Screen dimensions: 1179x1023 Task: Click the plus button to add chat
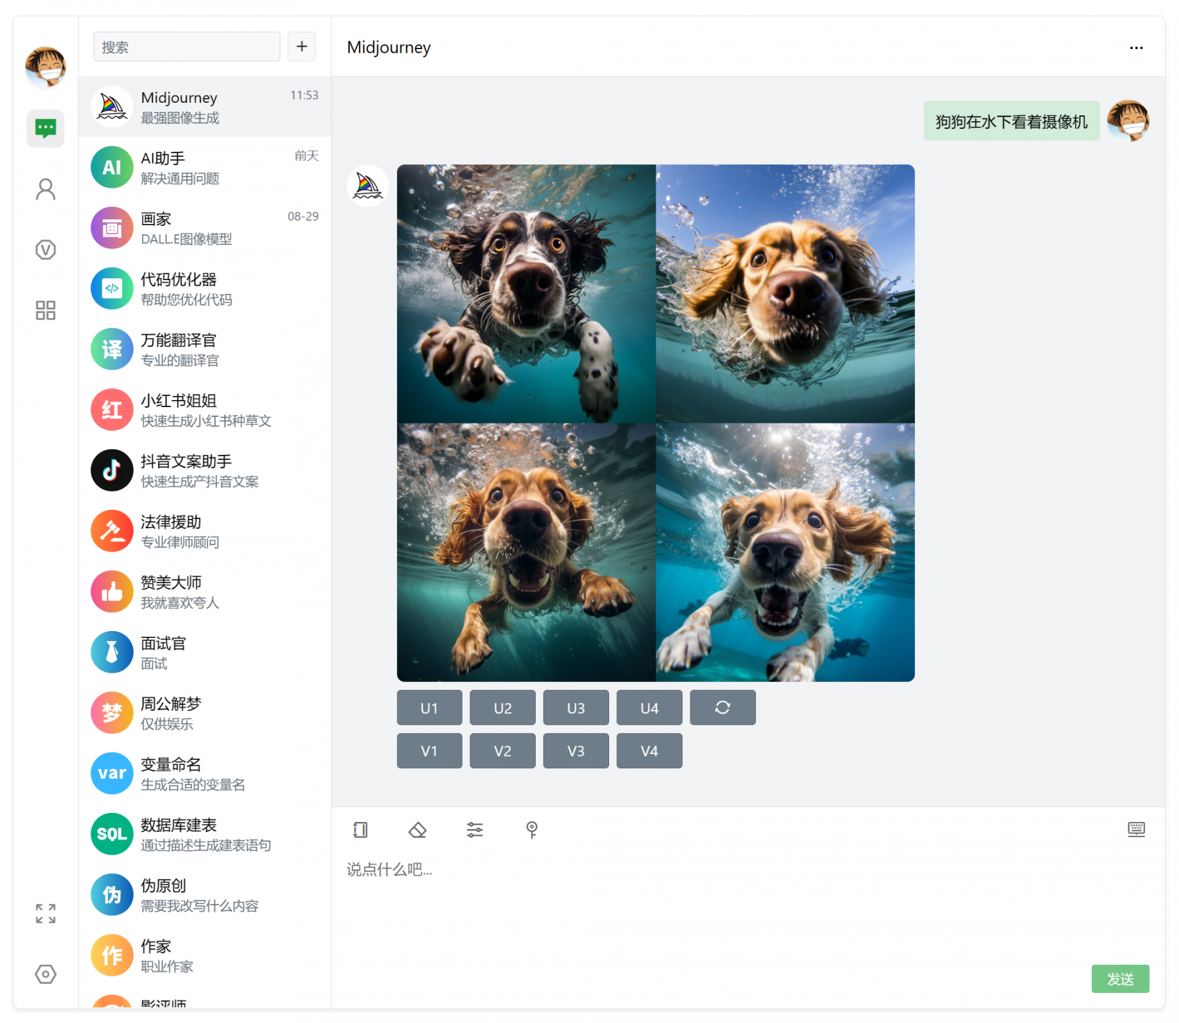tap(302, 46)
